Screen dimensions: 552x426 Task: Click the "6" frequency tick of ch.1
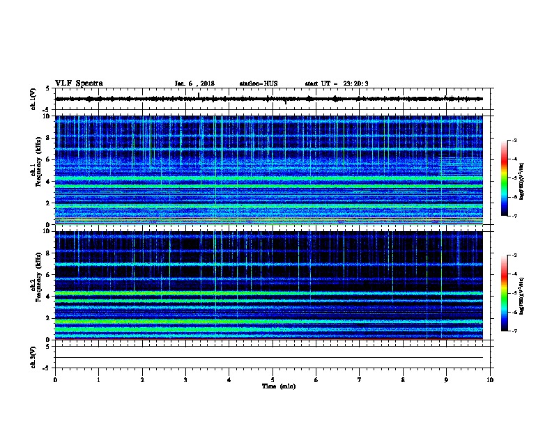point(48,159)
